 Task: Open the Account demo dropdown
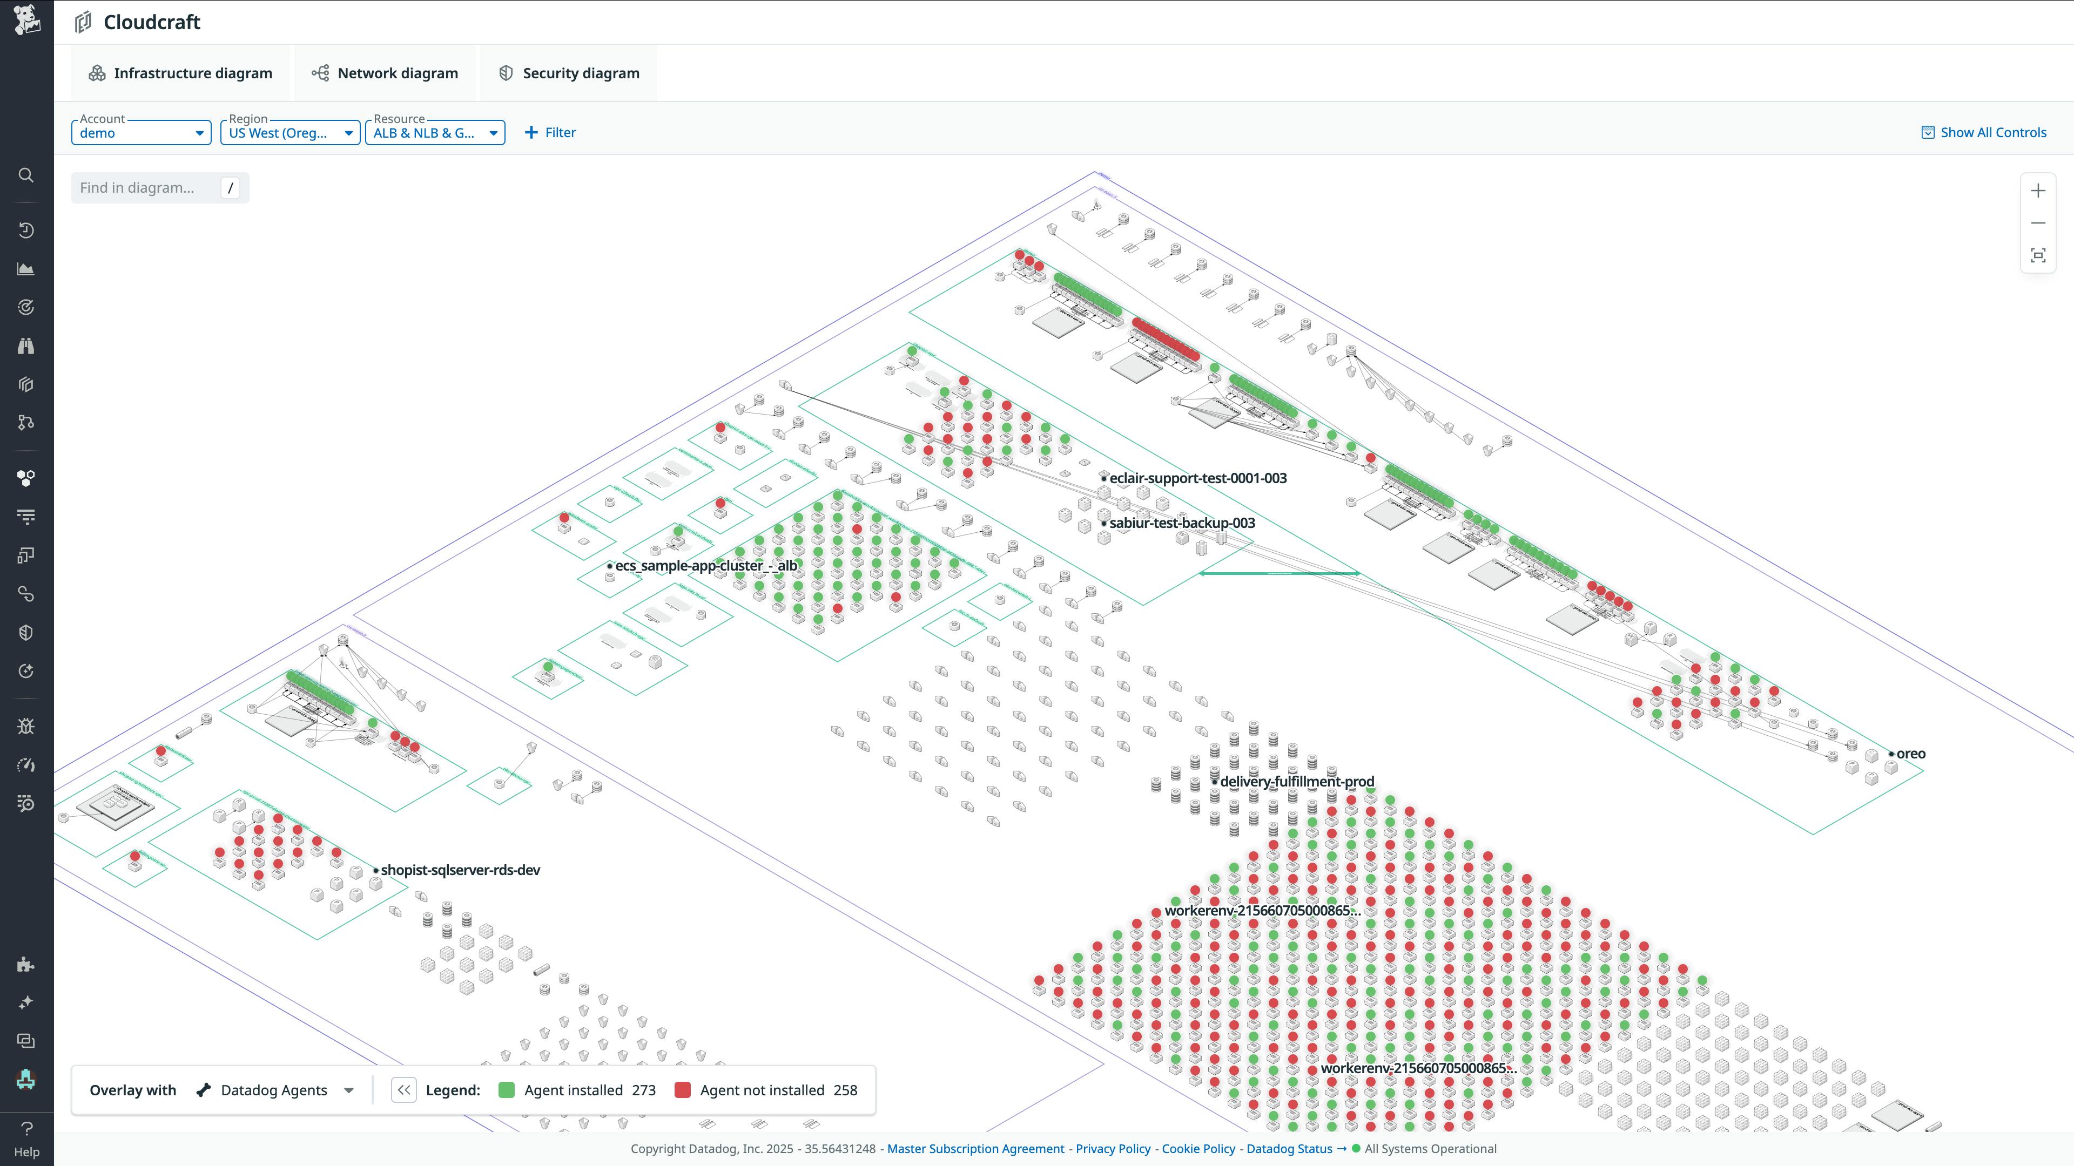pos(142,133)
